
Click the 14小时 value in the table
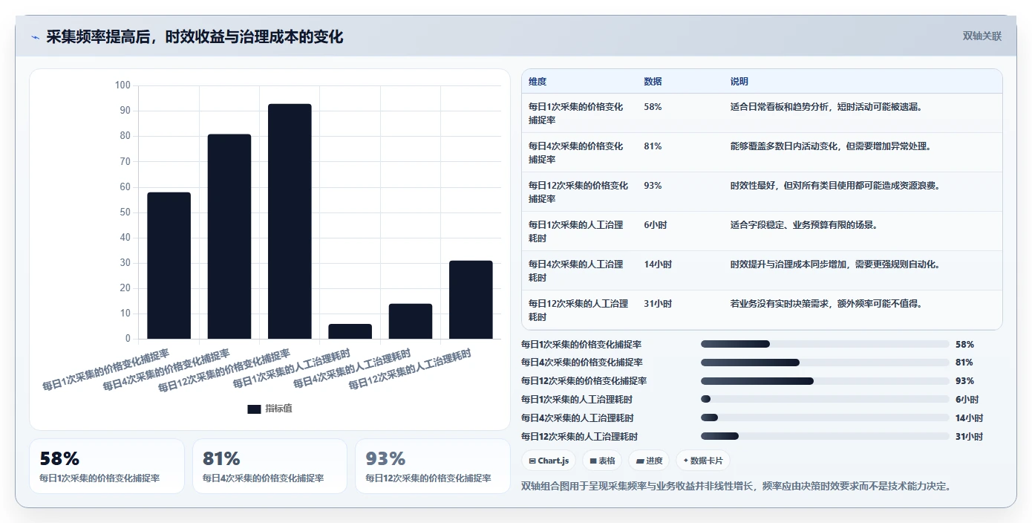[658, 264]
